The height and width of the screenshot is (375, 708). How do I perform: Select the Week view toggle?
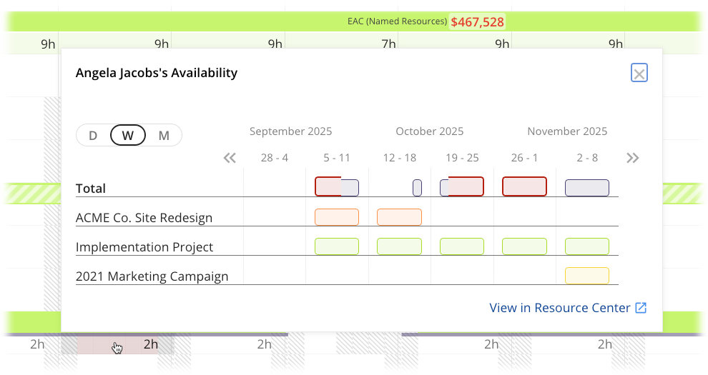click(x=128, y=135)
